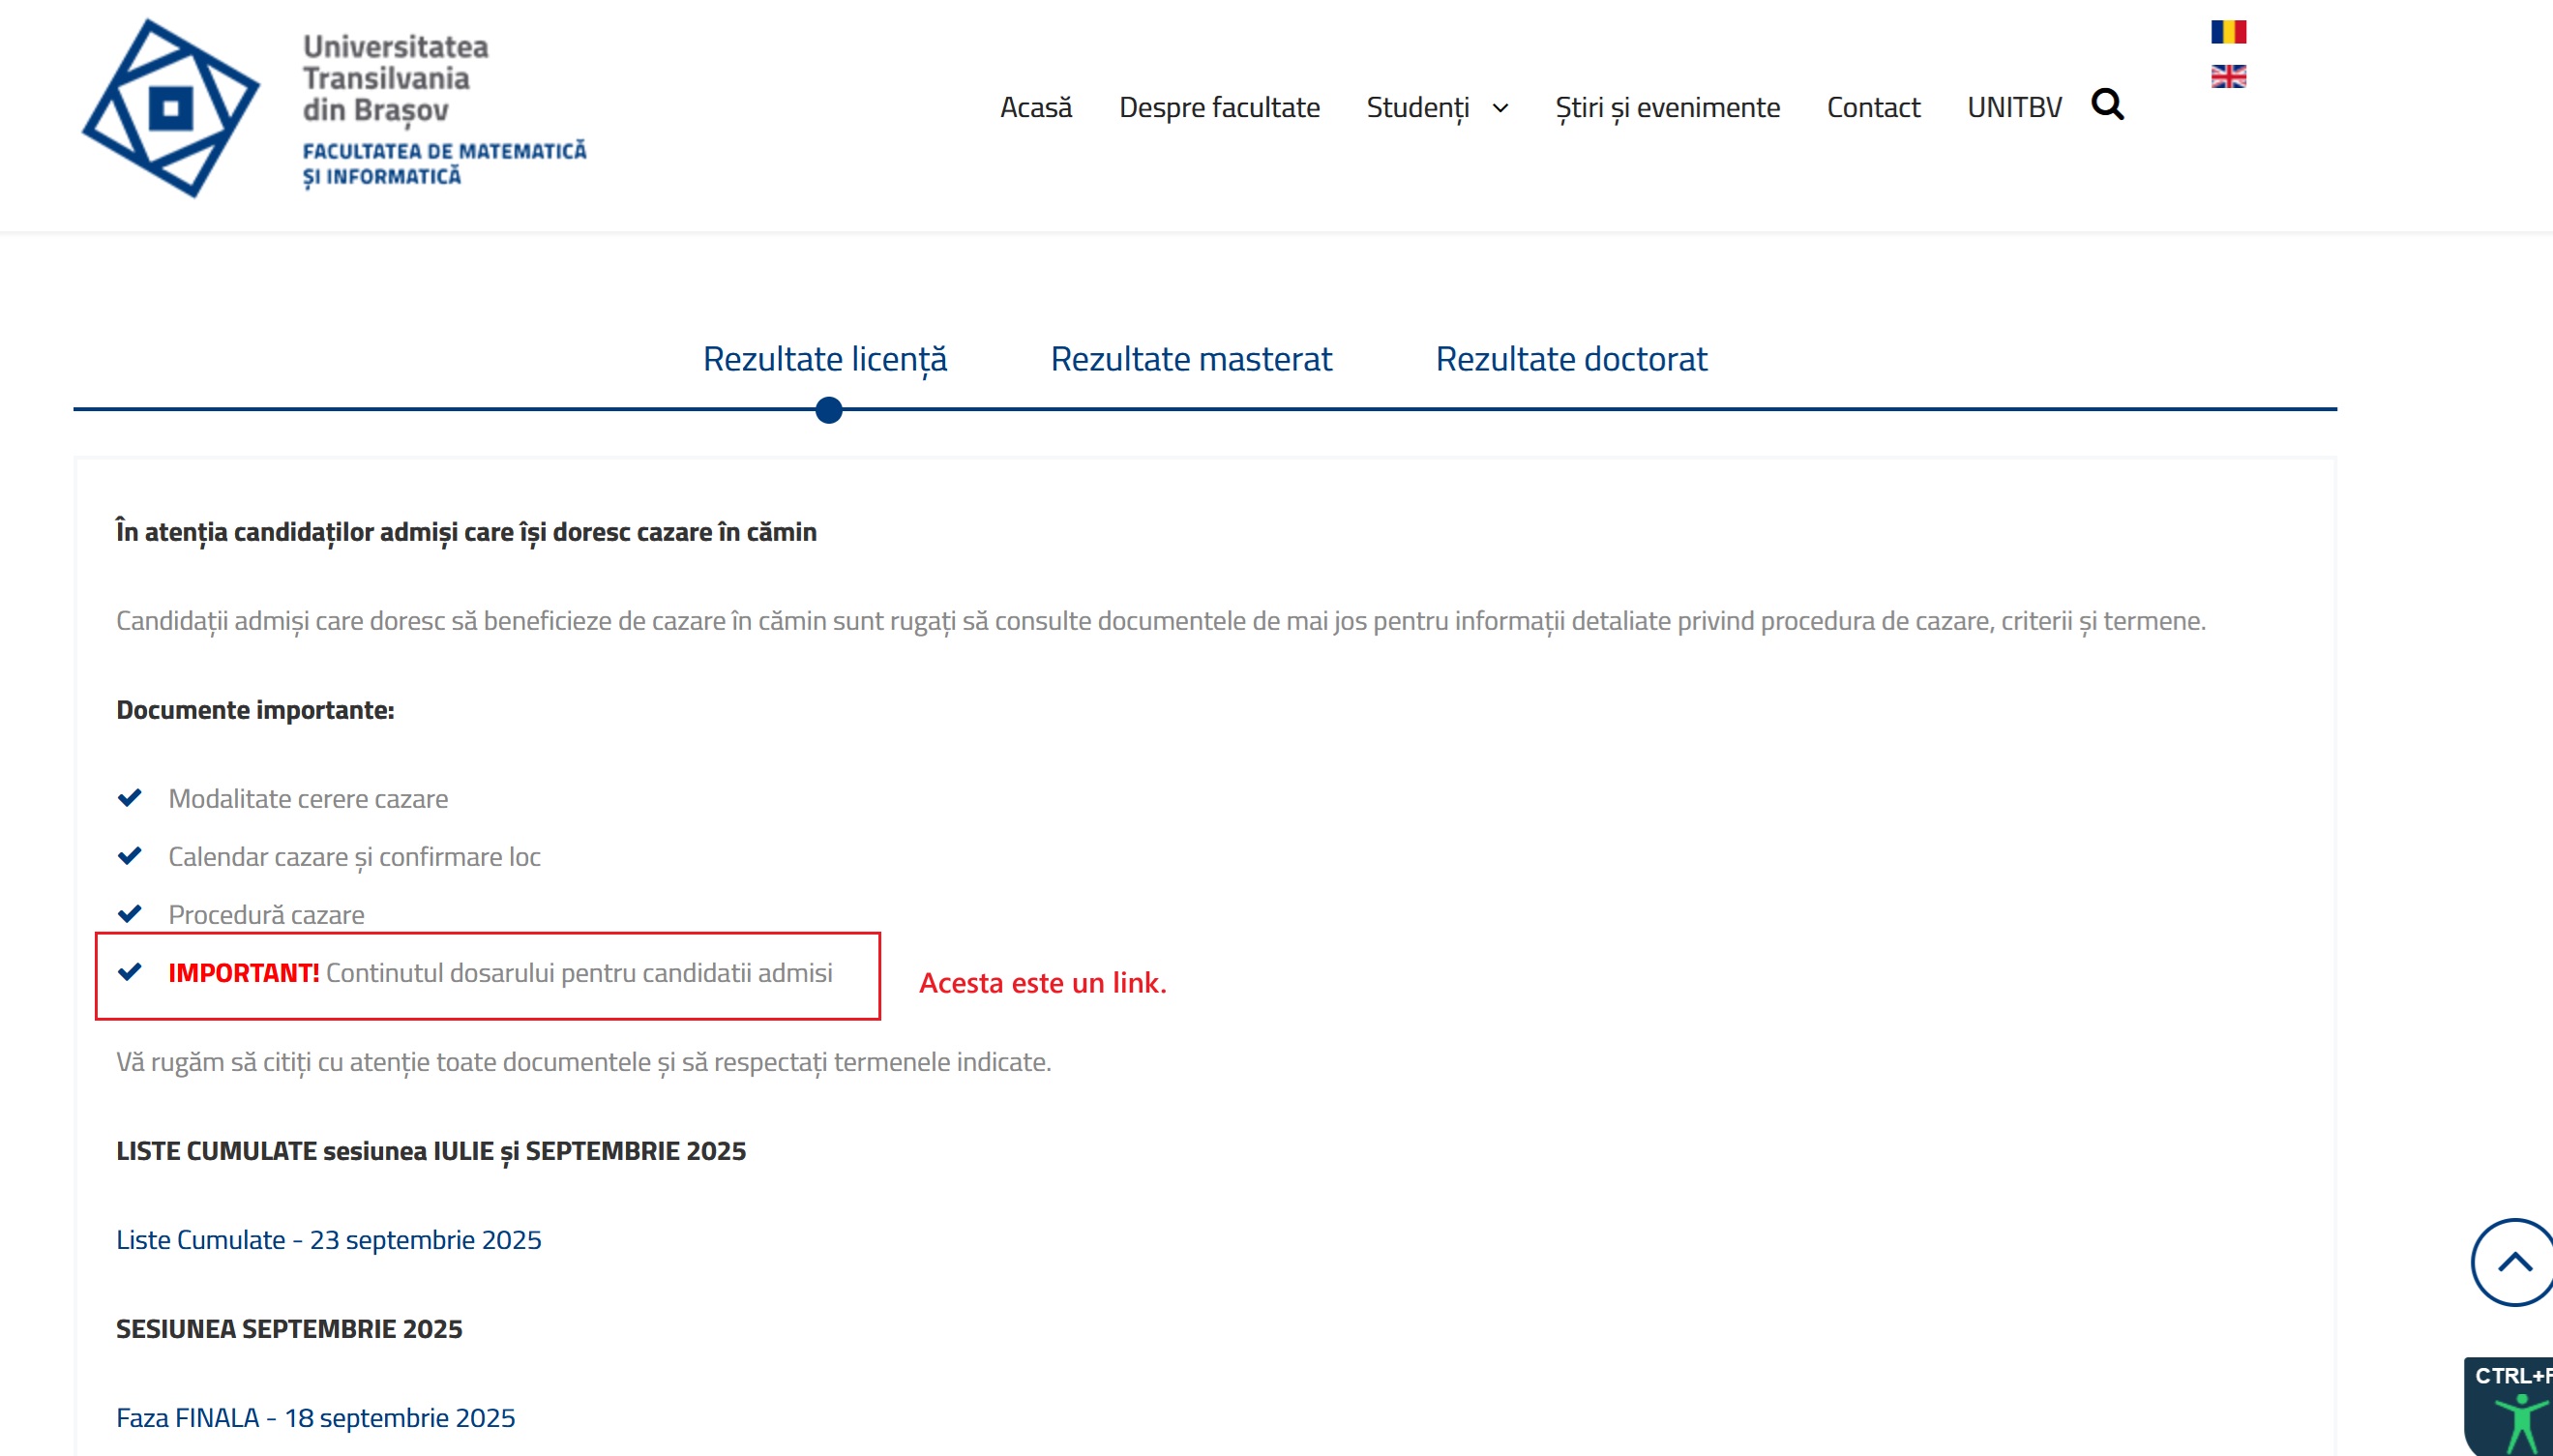
Task: Switch to Rezultate doctorat tab
Action: [x=1571, y=359]
